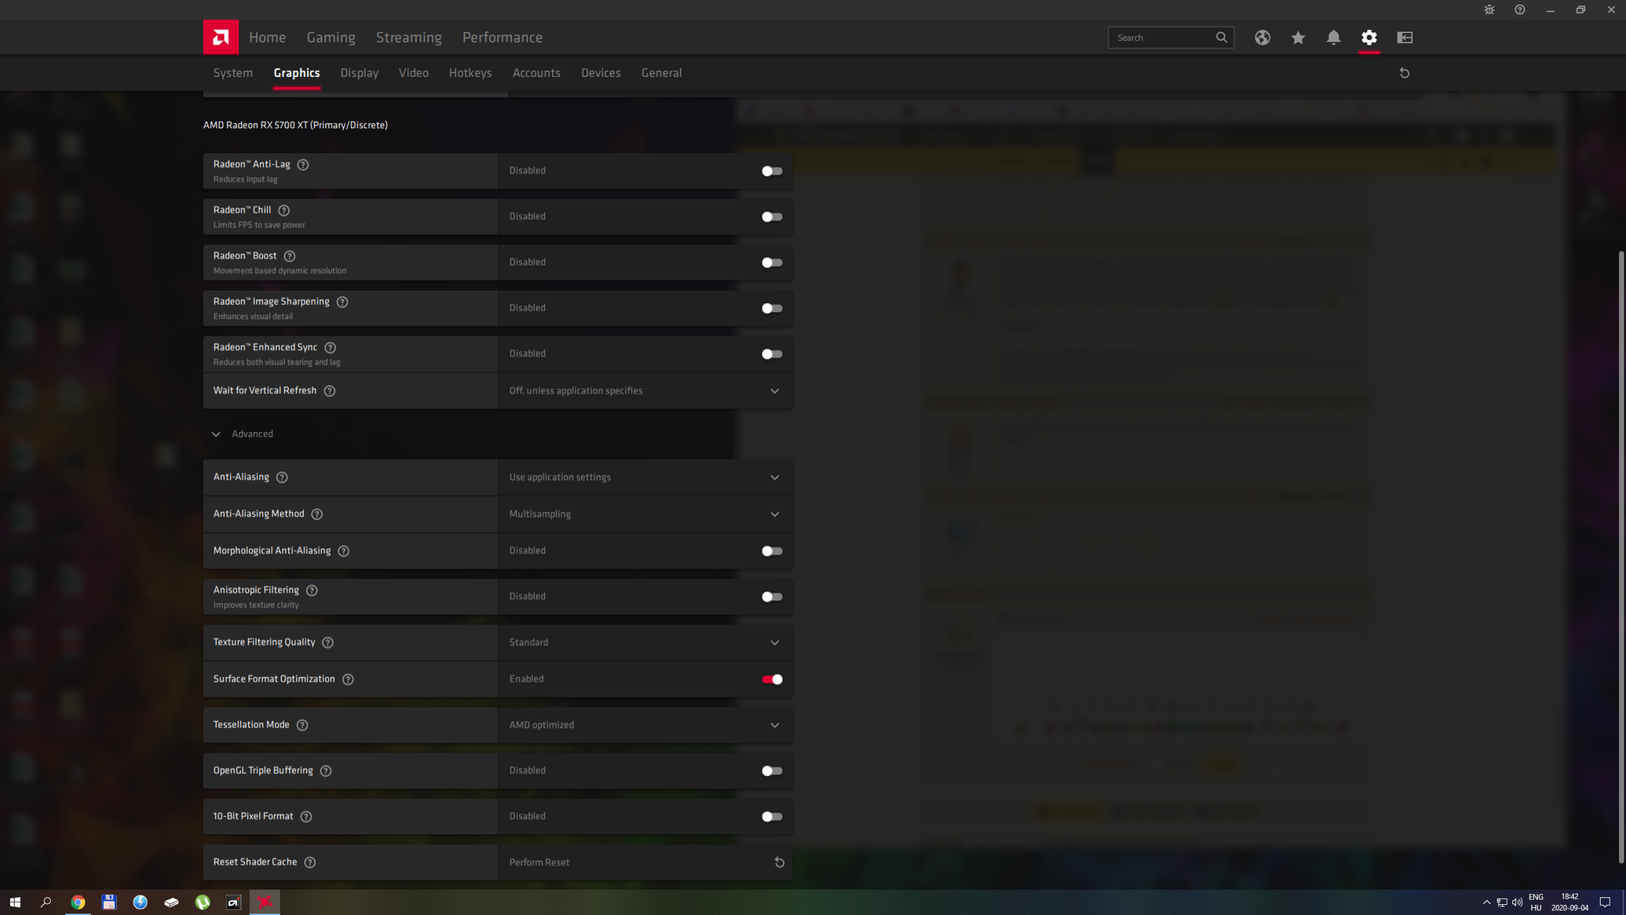Click Perform Reset for shader cache

click(x=645, y=862)
